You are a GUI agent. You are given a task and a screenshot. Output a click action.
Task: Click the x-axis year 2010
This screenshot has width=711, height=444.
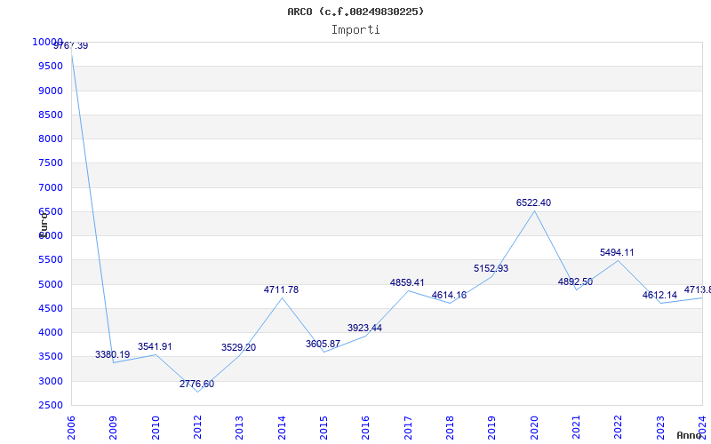tap(156, 428)
